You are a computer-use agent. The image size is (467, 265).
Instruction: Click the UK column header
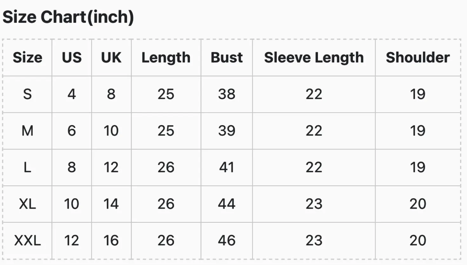[111, 57]
